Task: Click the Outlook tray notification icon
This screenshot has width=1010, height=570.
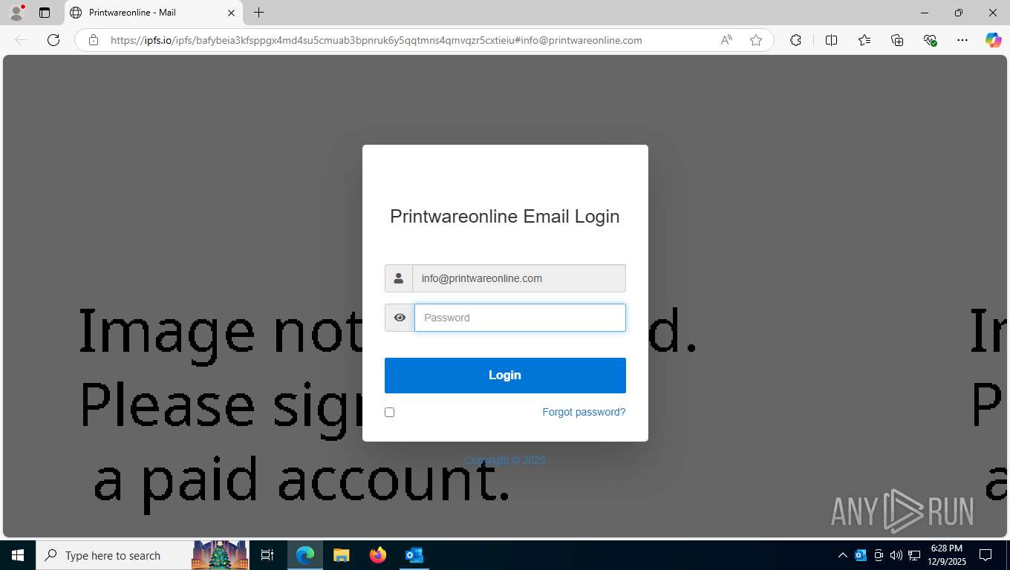Action: click(x=861, y=555)
